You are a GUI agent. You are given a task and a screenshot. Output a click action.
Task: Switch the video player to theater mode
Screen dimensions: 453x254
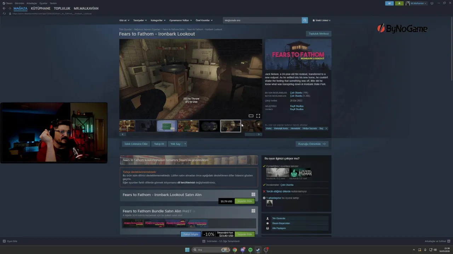(x=251, y=116)
